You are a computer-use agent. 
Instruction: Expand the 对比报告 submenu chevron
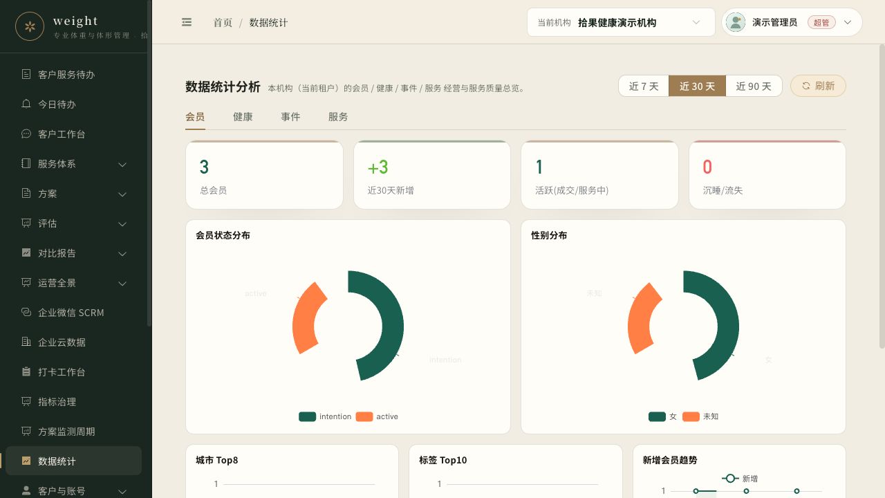click(x=122, y=253)
